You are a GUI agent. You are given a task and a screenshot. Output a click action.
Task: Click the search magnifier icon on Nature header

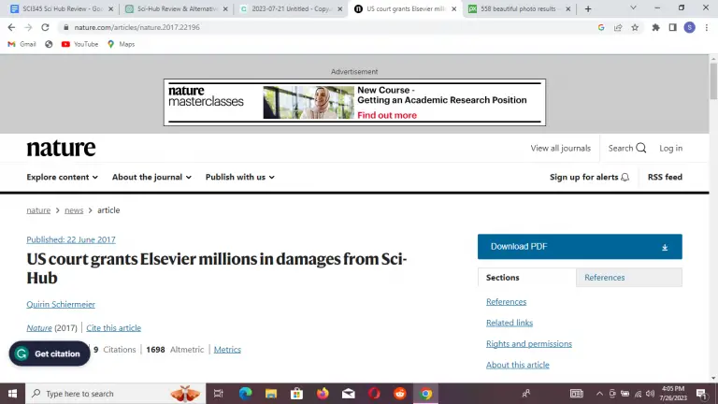640,148
